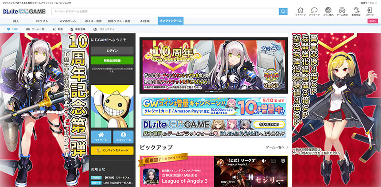Click blue マイページ house tile in sidebar

101,137
